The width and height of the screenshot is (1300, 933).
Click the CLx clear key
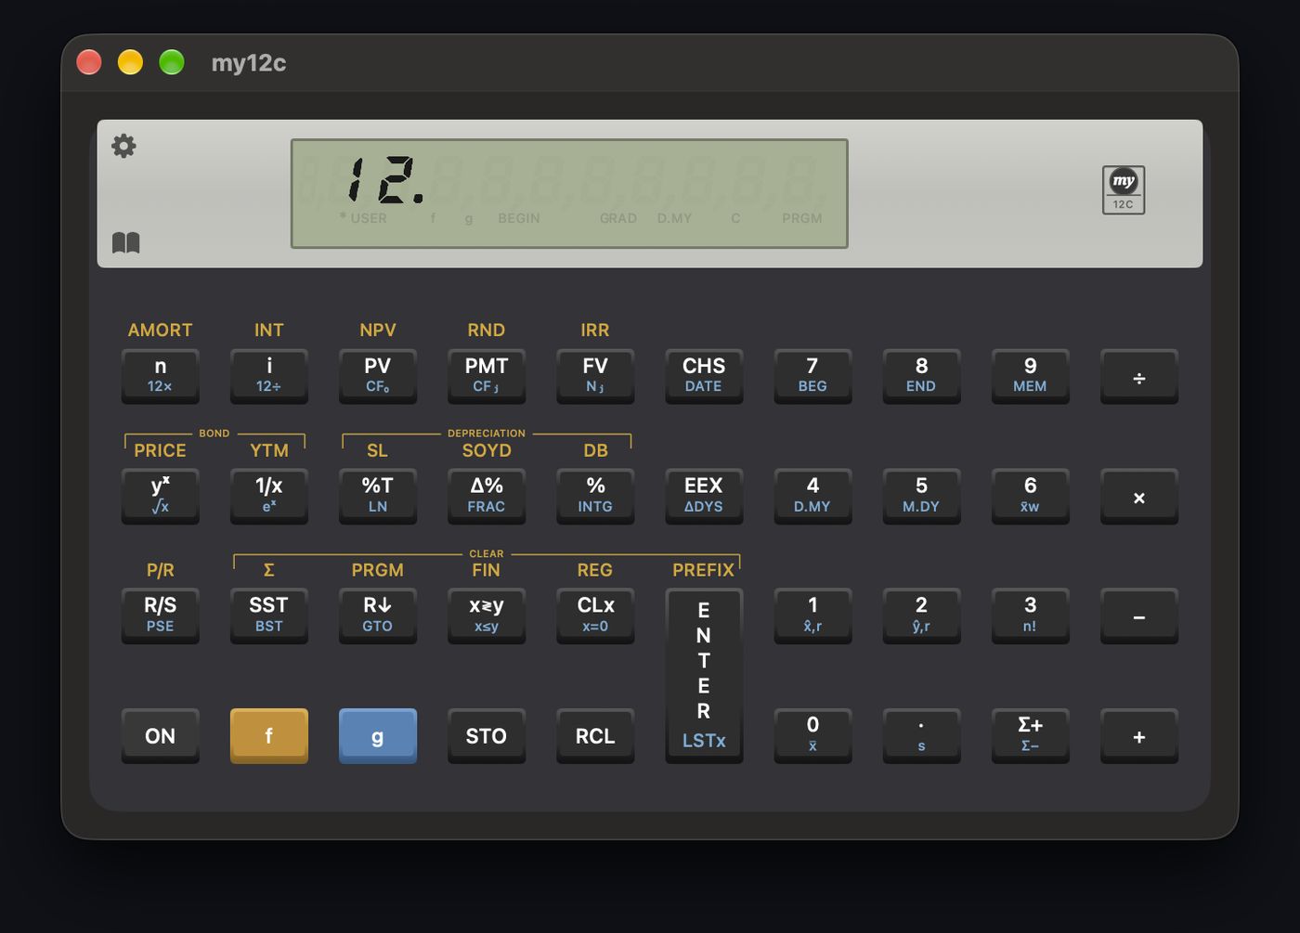click(595, 616)
